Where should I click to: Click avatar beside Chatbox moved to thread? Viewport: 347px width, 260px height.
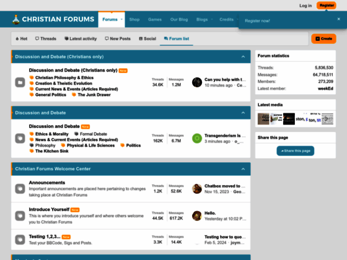(x=197, y=189)
